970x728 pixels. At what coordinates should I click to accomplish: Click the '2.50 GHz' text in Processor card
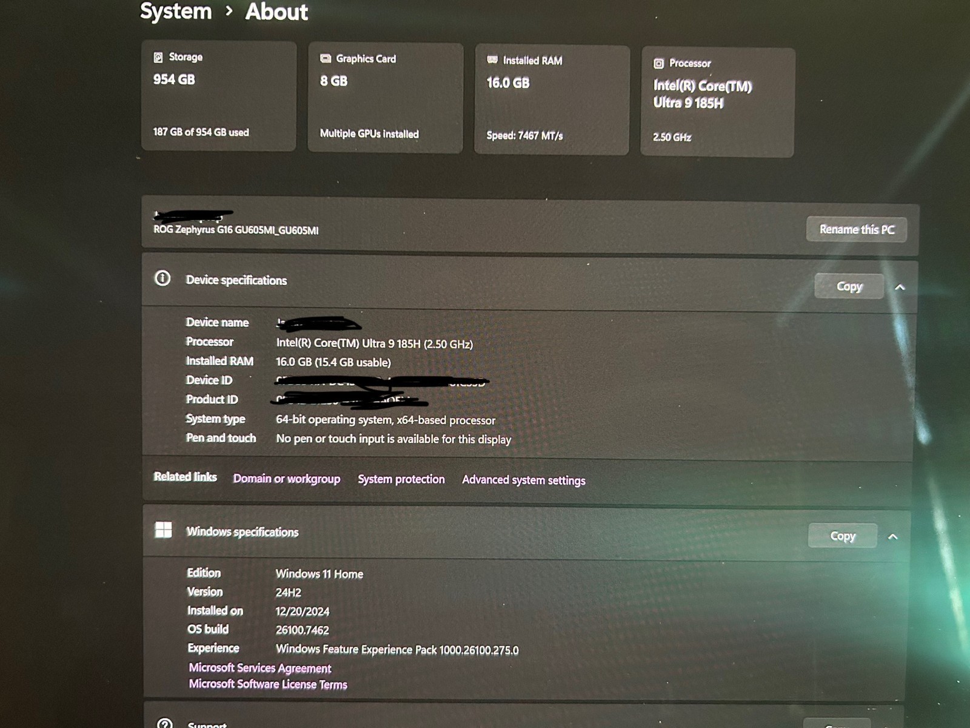click(x=672, y=137)
